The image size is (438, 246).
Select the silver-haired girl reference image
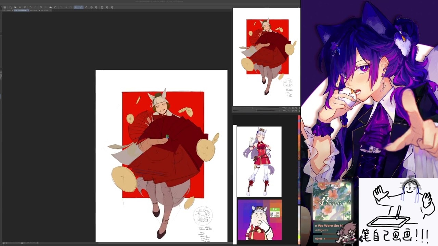[x=259, y=162]
